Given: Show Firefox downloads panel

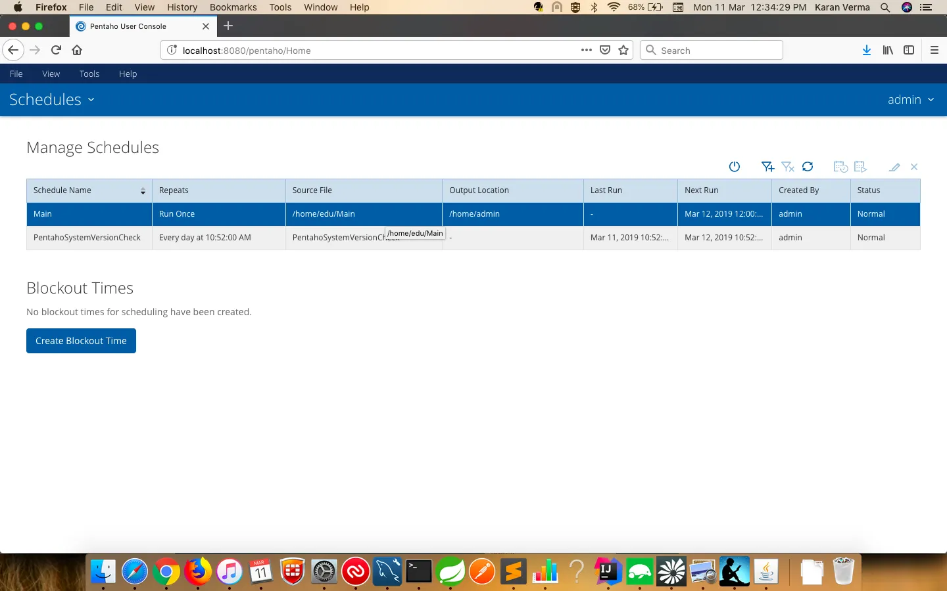Looking at the screenshot, I should [x=867, y=50].
